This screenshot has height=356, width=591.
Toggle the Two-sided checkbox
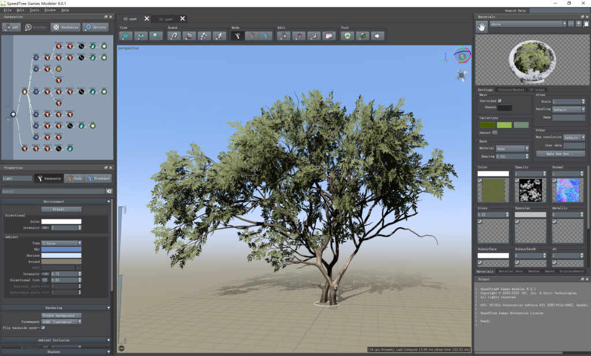click(500, 101)
